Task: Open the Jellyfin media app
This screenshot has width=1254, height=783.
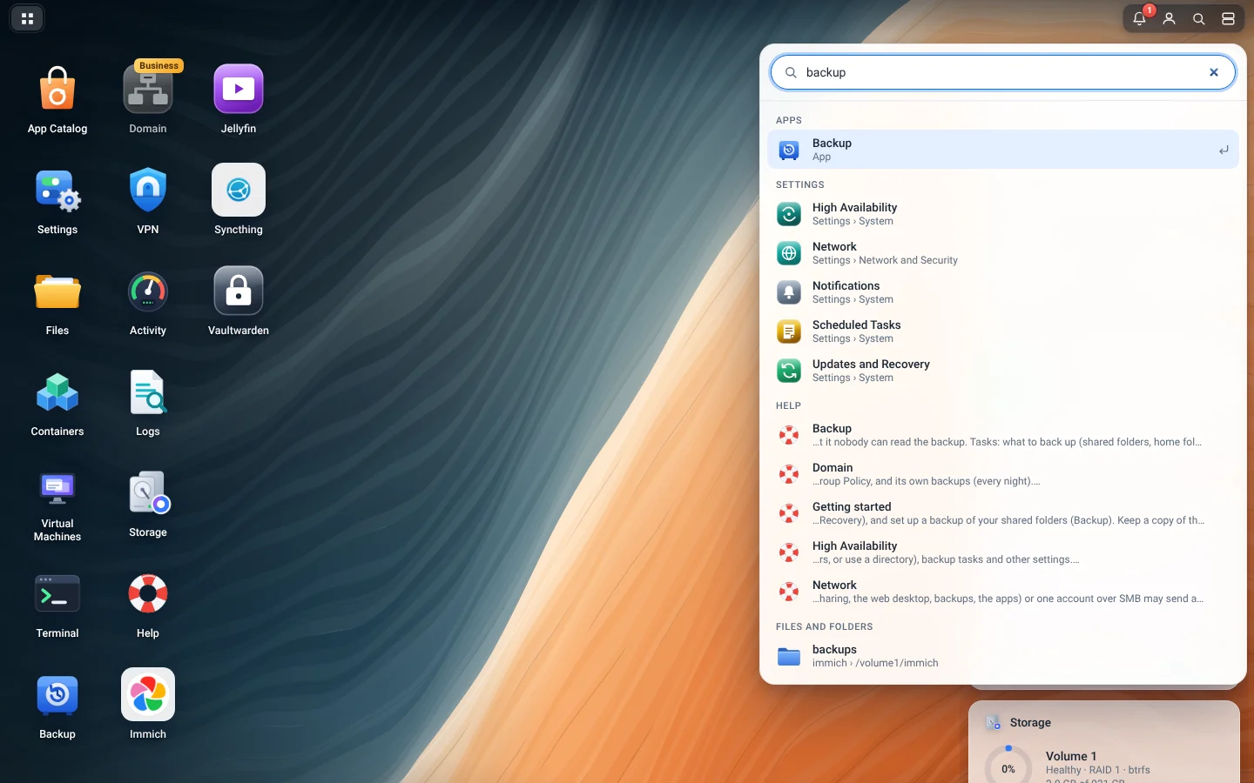Action: [239, 90]
